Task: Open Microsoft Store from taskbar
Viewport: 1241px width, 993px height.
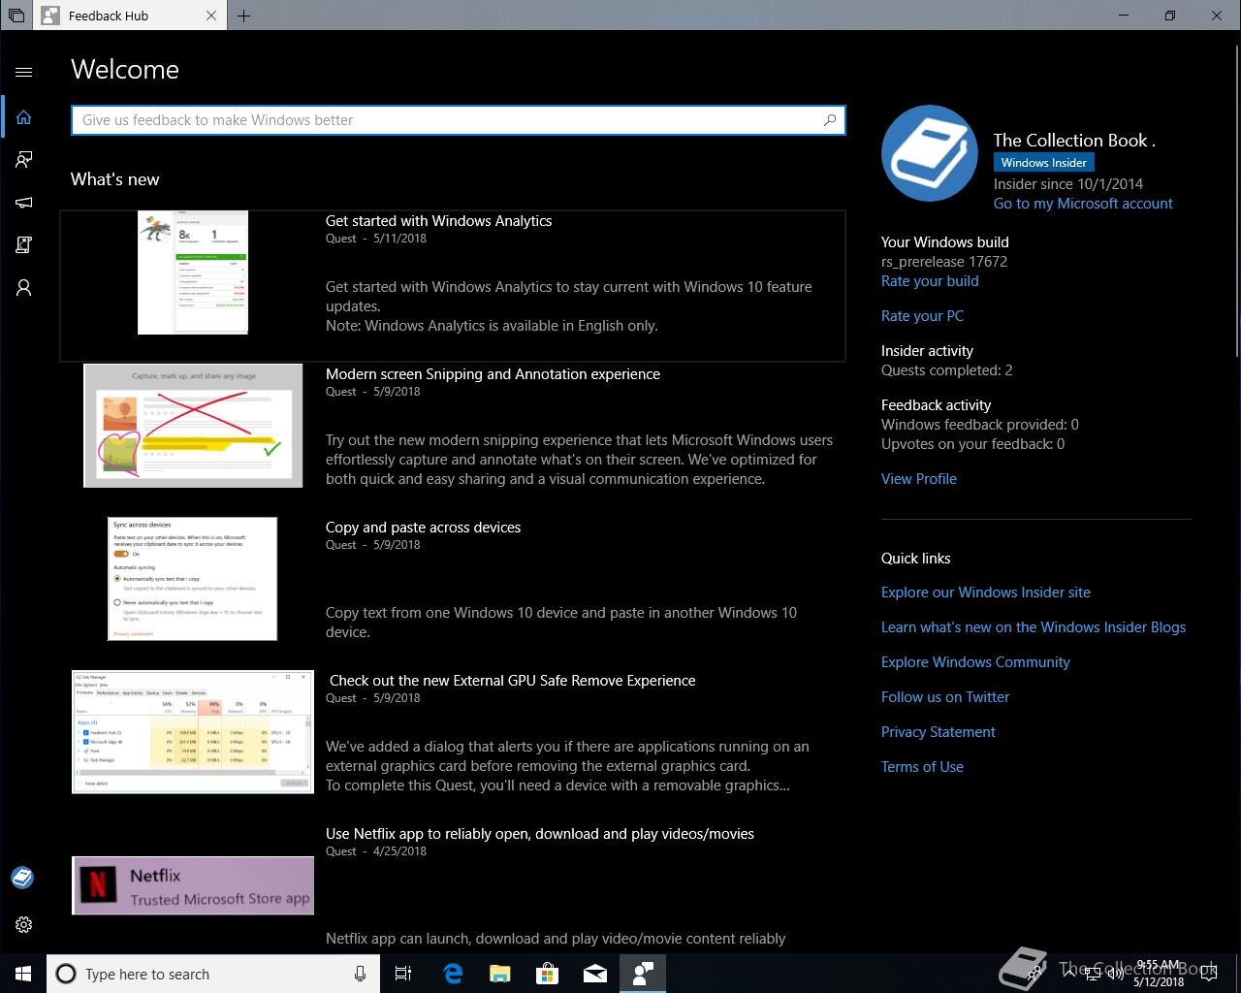Action: pos(547,974)
